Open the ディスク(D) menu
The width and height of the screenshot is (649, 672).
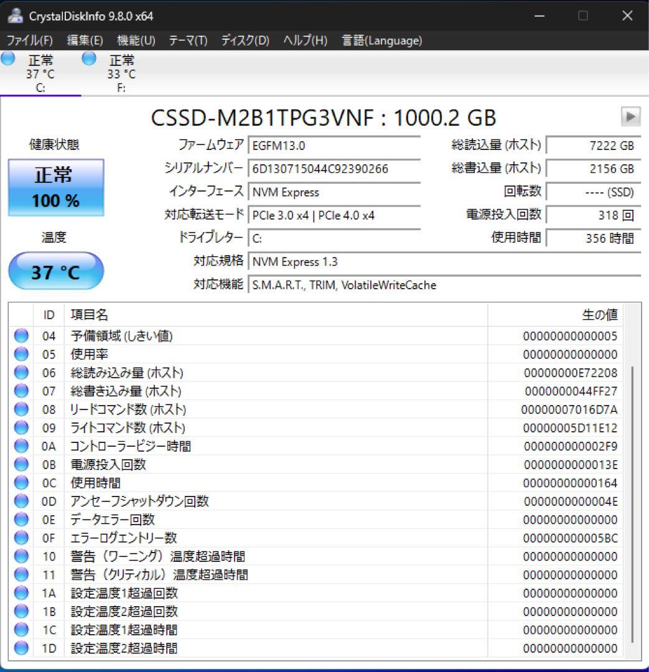245,40
